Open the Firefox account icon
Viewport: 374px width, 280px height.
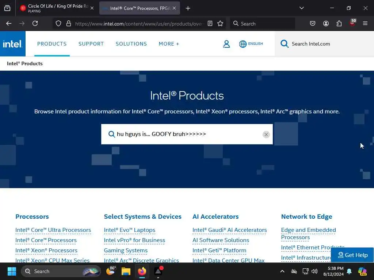click(326, 24)
